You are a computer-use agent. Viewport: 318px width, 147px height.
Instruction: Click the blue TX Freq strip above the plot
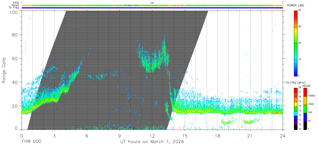pos(152,8)
